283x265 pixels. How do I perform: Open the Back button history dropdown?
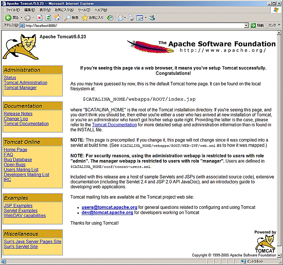pyautogui.click(x=21, y=18)
